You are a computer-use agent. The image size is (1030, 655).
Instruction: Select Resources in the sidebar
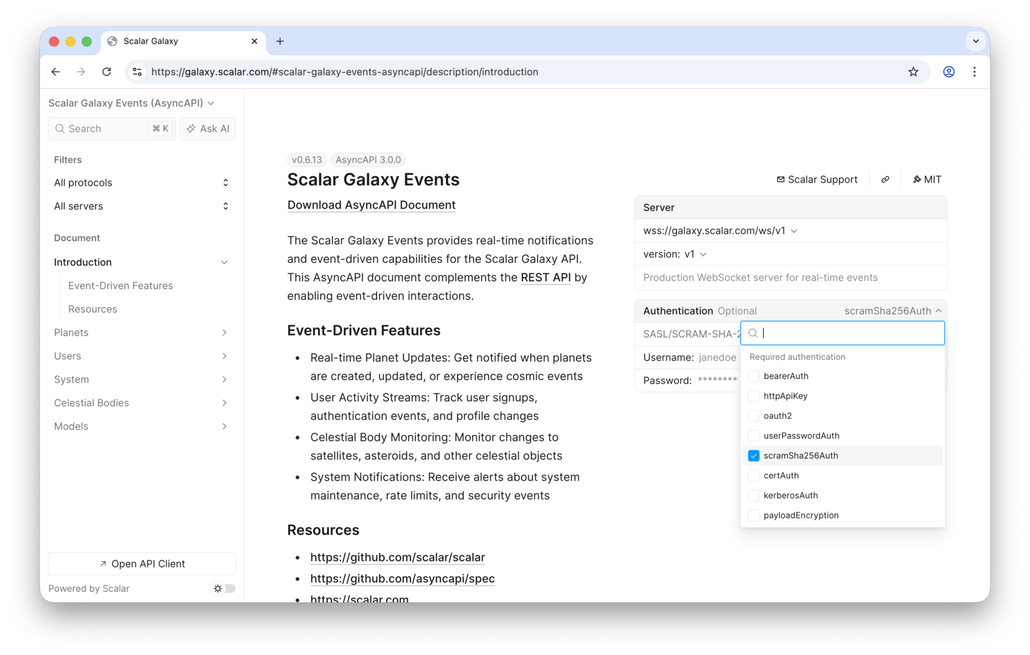click(x=93, y=309)
